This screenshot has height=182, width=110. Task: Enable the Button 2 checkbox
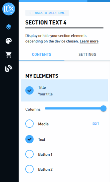pos(29,169)
